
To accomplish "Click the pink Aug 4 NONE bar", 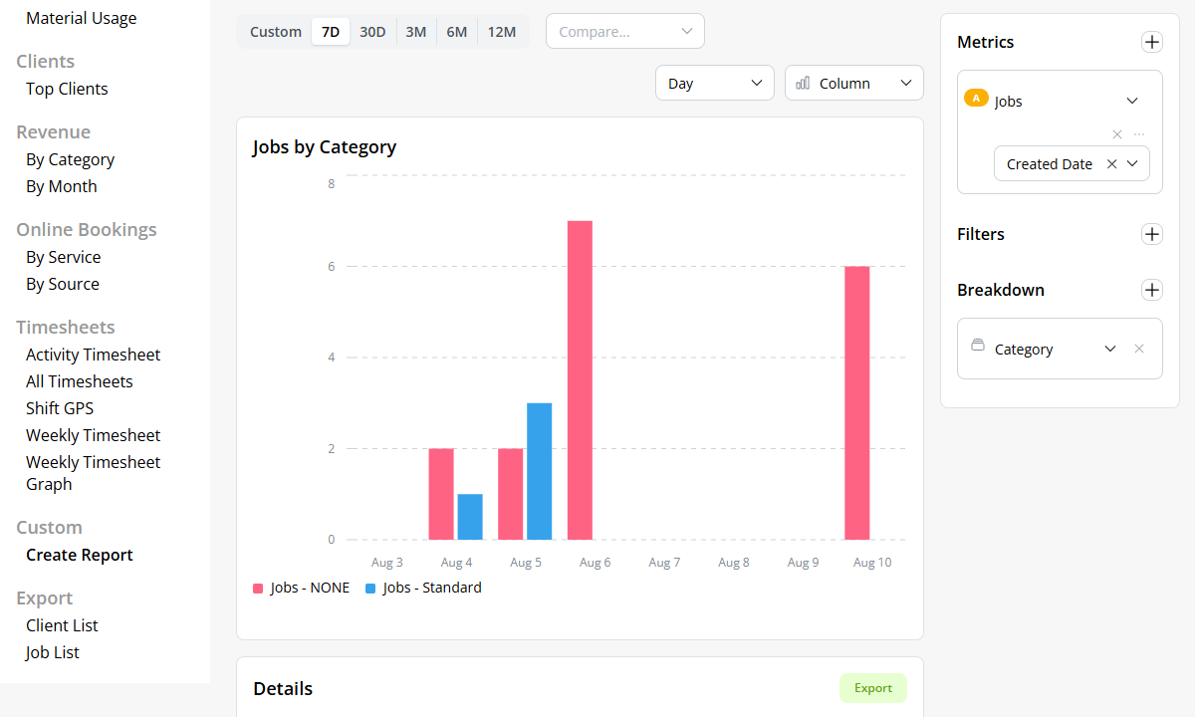I will (x=441, y=494).
